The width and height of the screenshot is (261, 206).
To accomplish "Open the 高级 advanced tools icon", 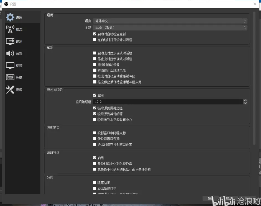I will tap(10, 89).
